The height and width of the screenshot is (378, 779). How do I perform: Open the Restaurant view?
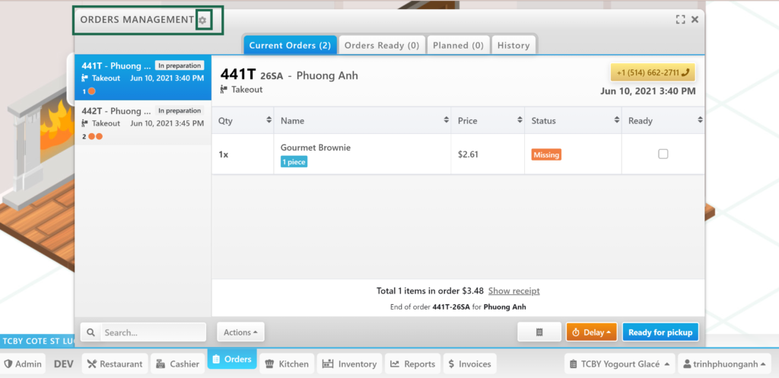coord(113,364)
